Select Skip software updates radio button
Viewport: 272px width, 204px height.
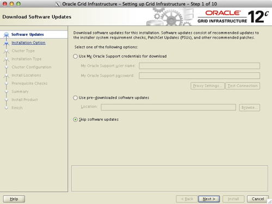[x=76, y=120]
